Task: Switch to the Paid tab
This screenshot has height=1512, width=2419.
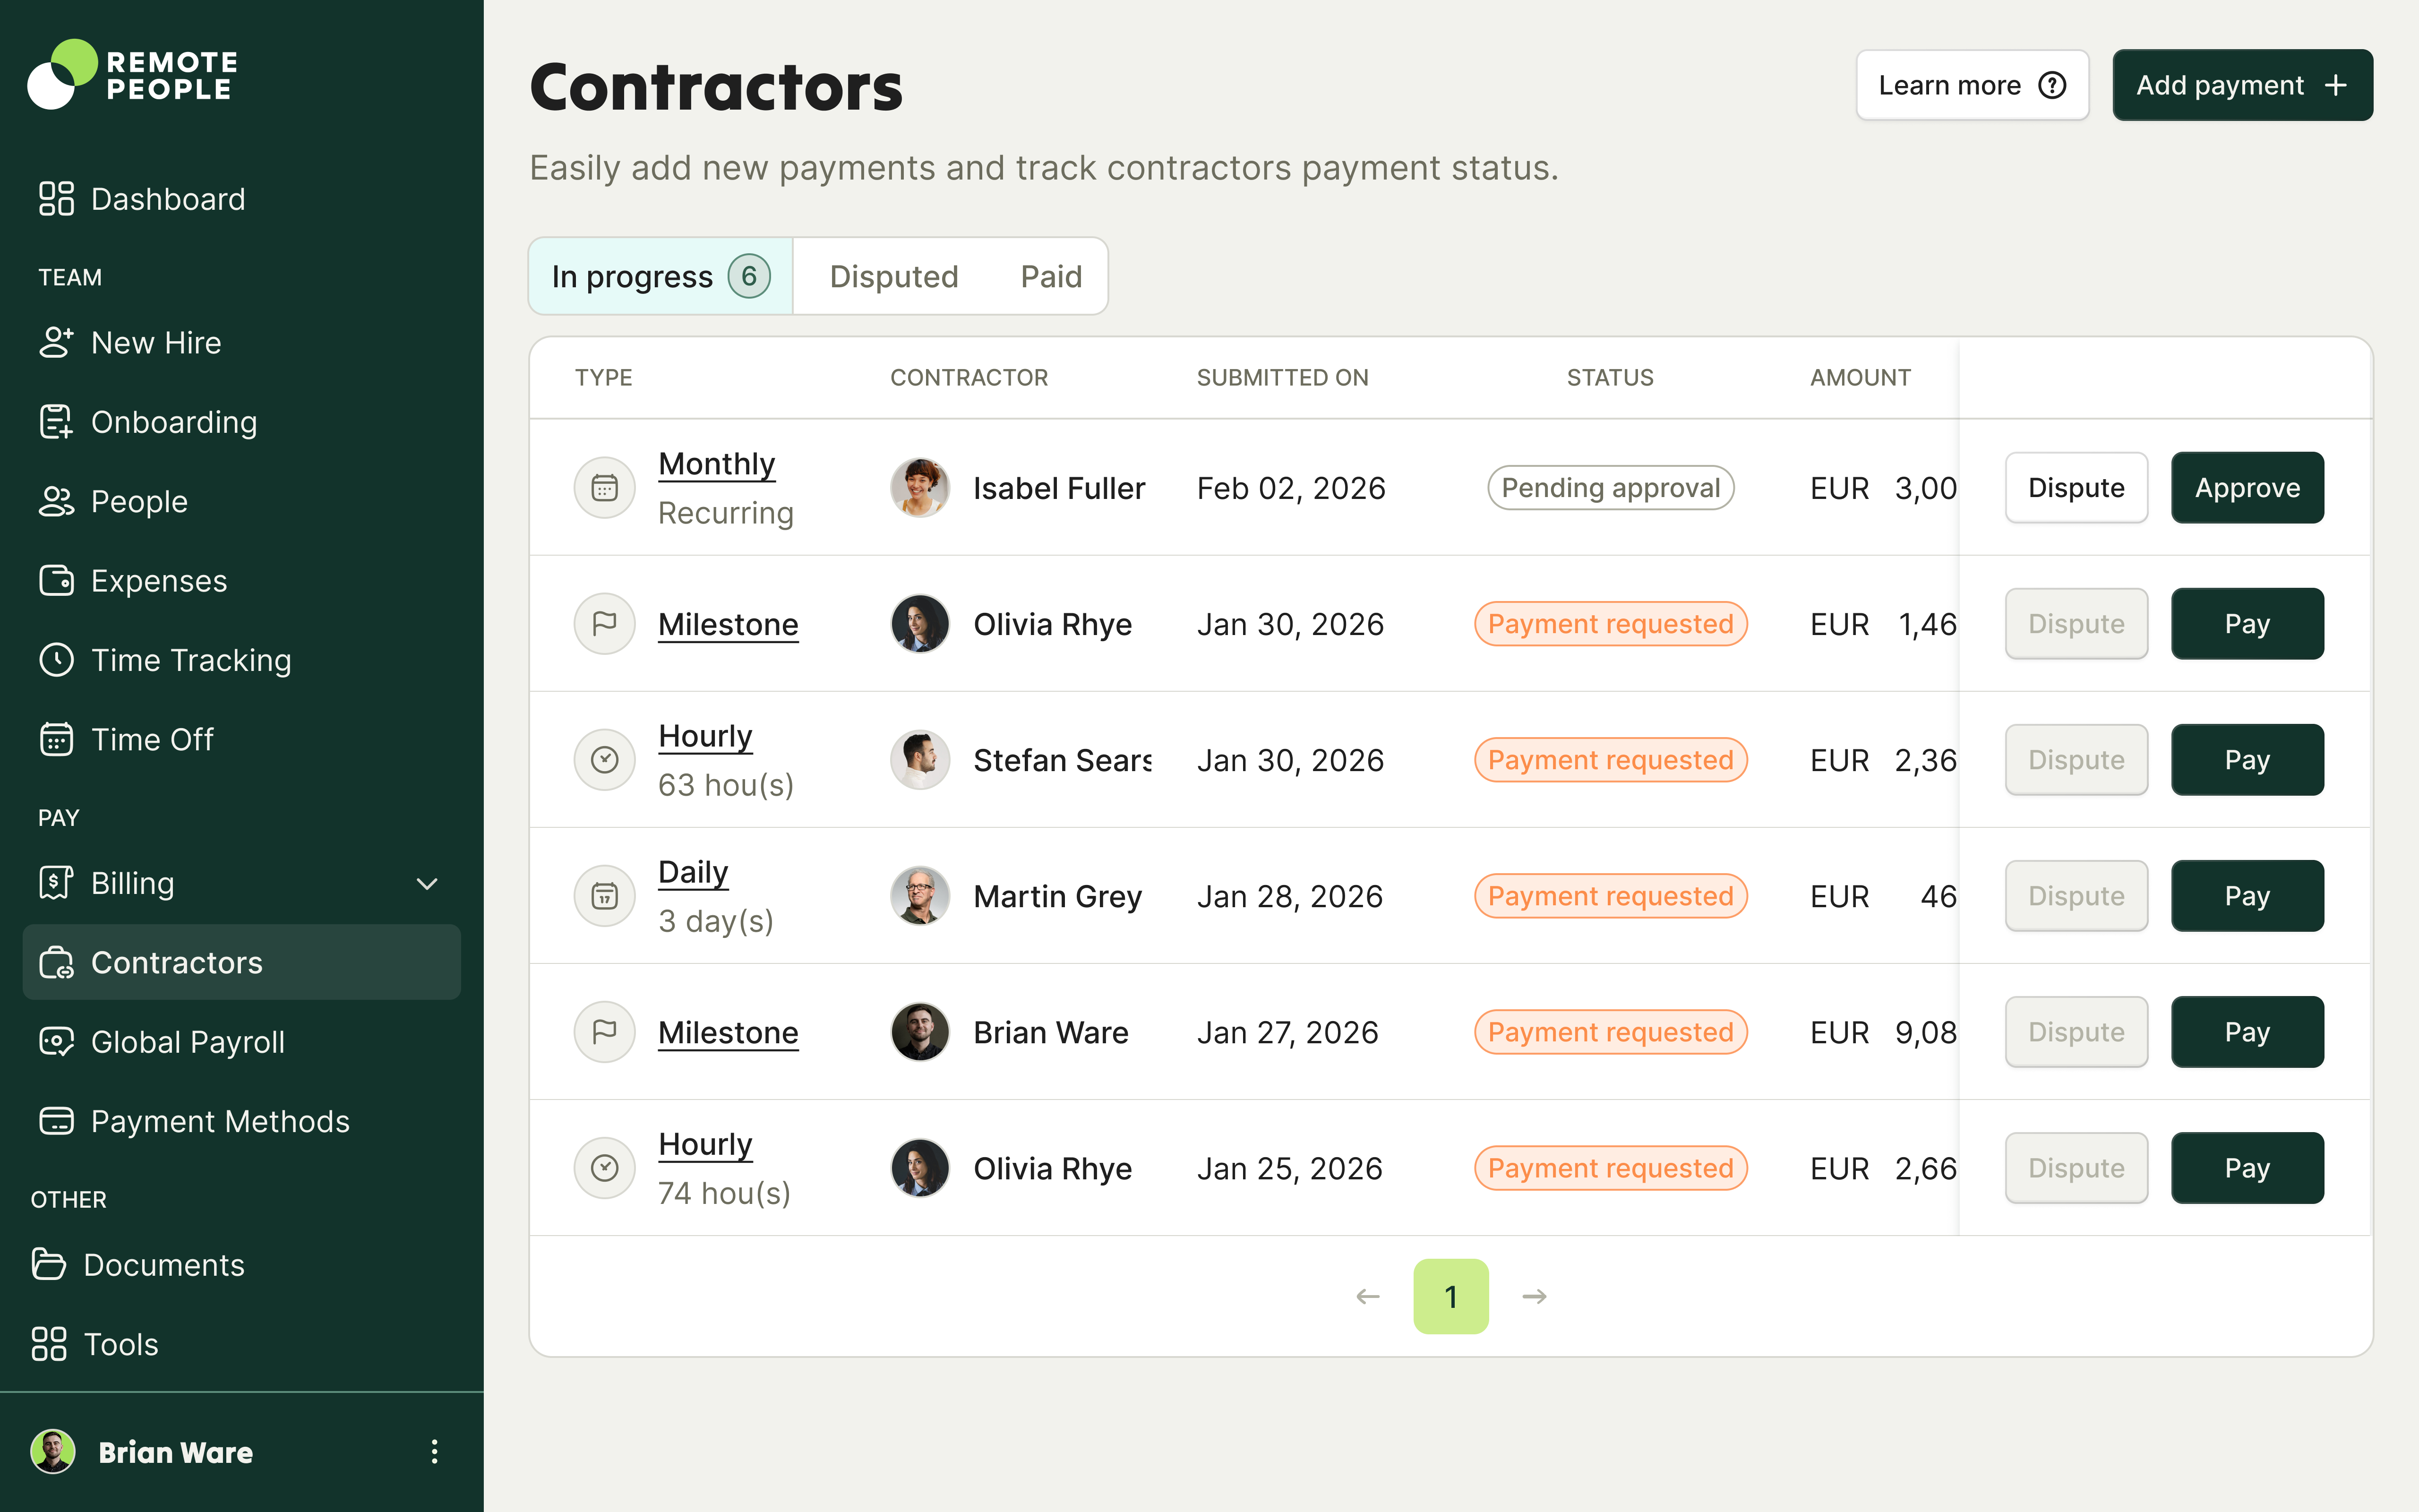Action: pyautogui.click(x=1051, y=277)
